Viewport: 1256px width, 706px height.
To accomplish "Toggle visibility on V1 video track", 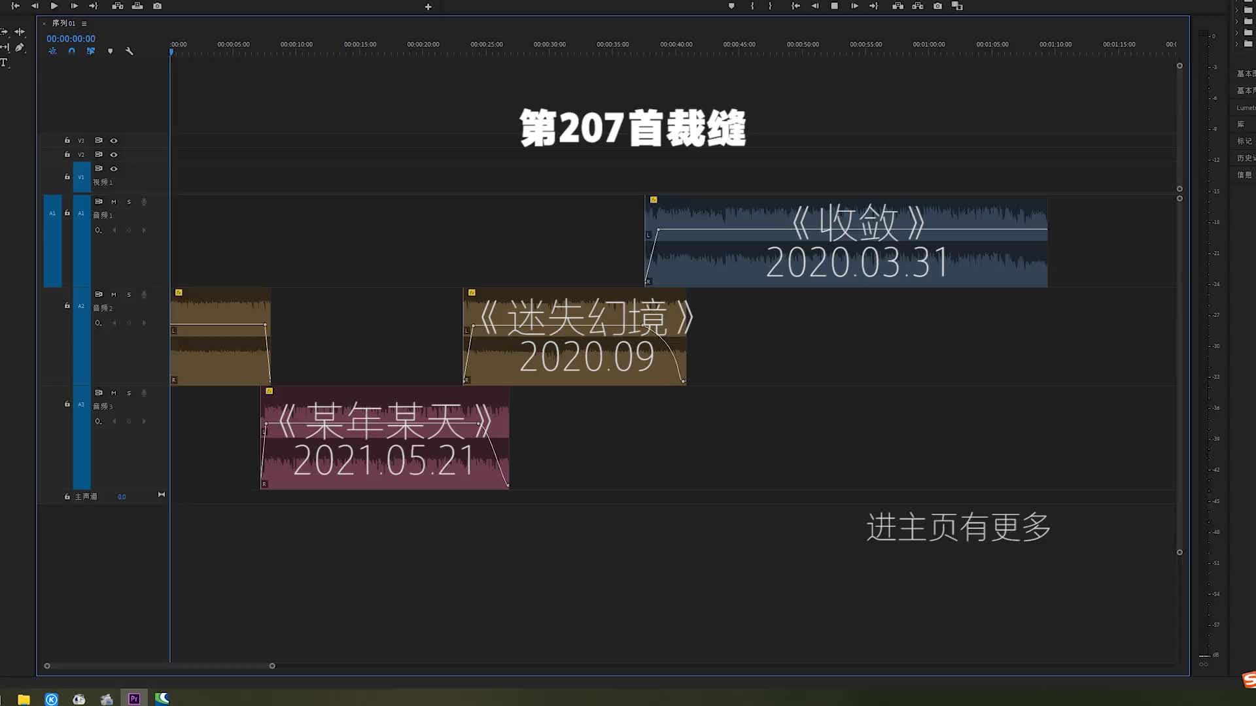I will tap(113, 168).
